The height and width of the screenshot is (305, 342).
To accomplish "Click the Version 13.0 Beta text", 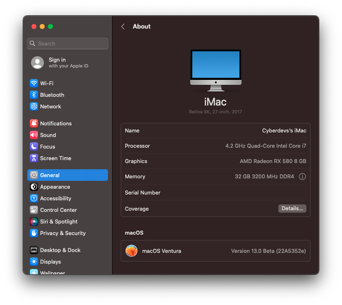I will [x=268, y=251].
